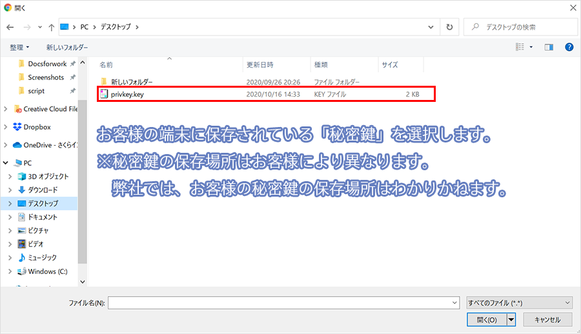This screenshot has height=334, width=581.
Task: Click the デスクトップの検索 search box
Action: coord(523,28)
